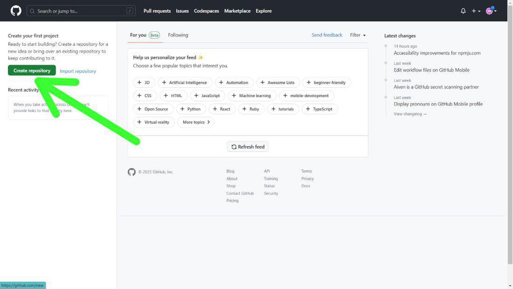Open Aiven is a GitHub secret scanning partner
Image resolution: width=513 pixels, height=289 pixels.
click(x=436, y=87)
